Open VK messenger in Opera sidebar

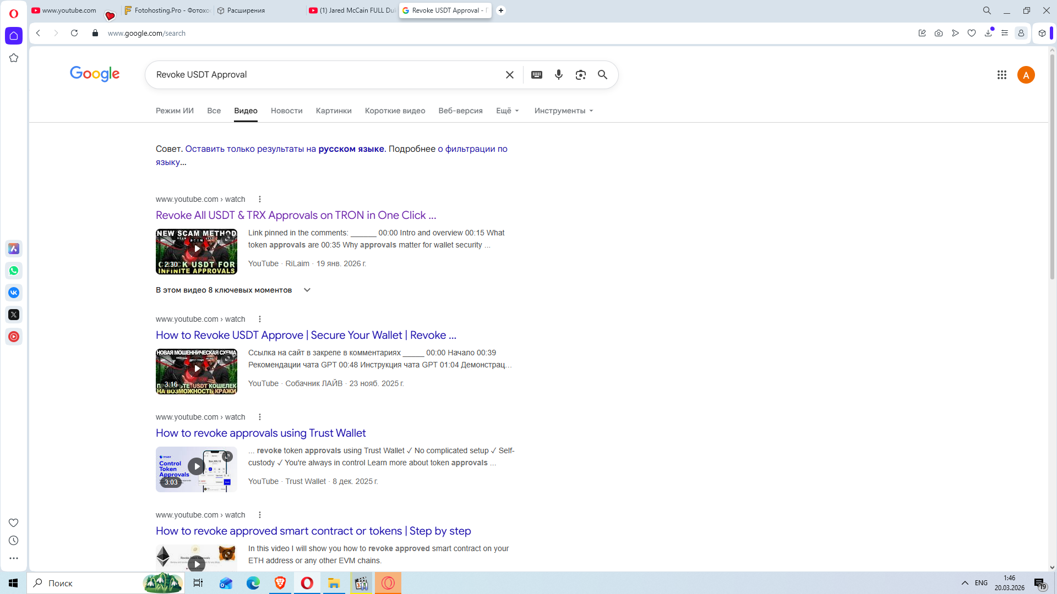[14, 293]
